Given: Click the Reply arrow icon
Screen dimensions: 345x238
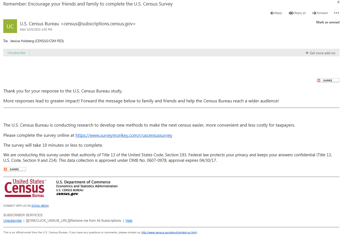Looking at the screenshot, I should pyautogui.click(x=272, y=13).
